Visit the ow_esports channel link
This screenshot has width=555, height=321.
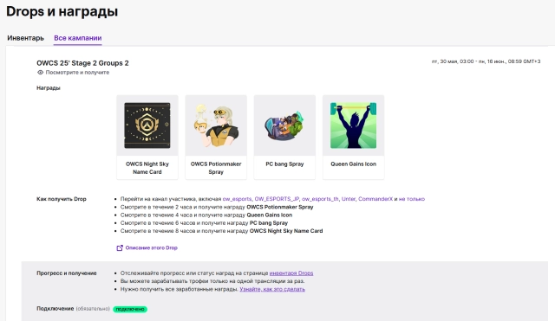click(x=237, y=199)
